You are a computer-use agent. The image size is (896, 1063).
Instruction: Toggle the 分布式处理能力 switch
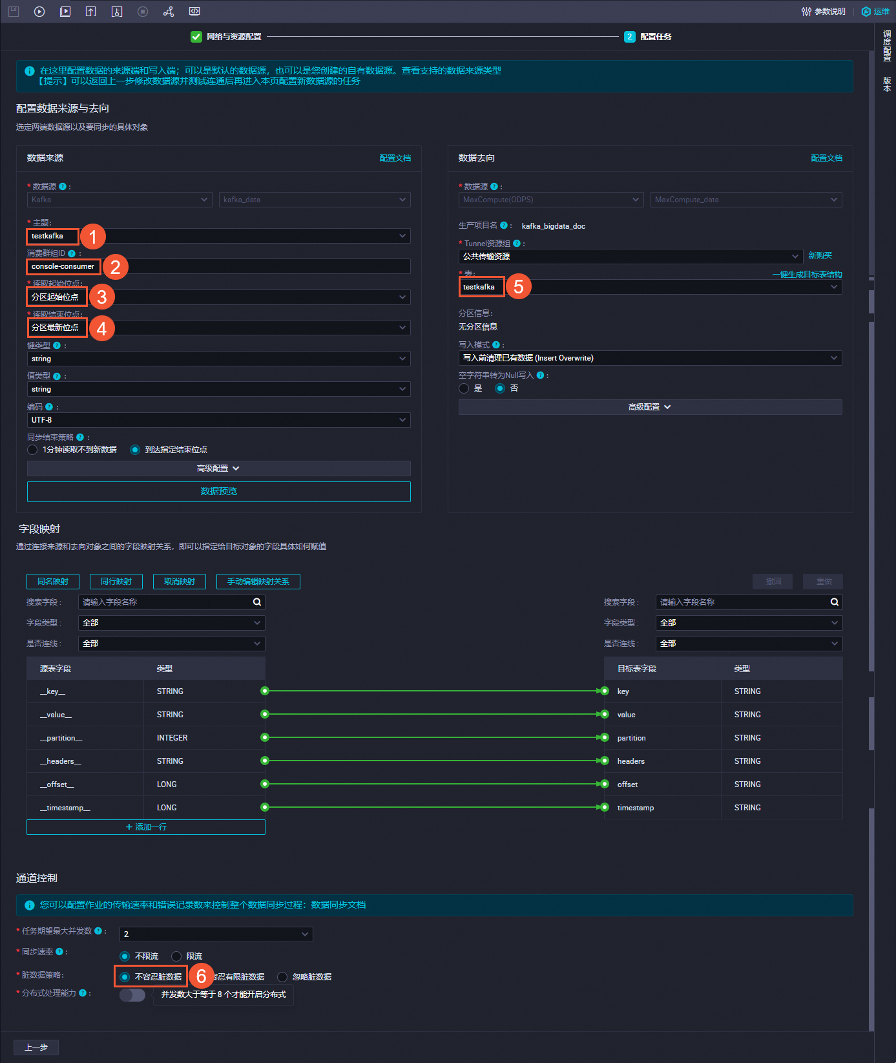[x=132, y=995]
